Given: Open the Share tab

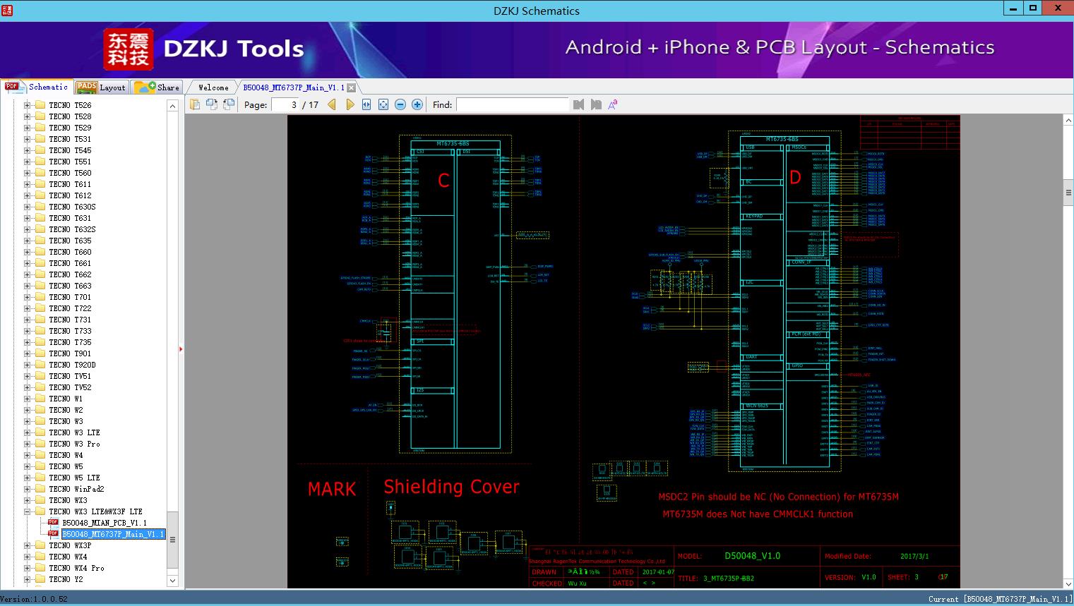Looking at the screenshot, I should (x=157, y=87).
